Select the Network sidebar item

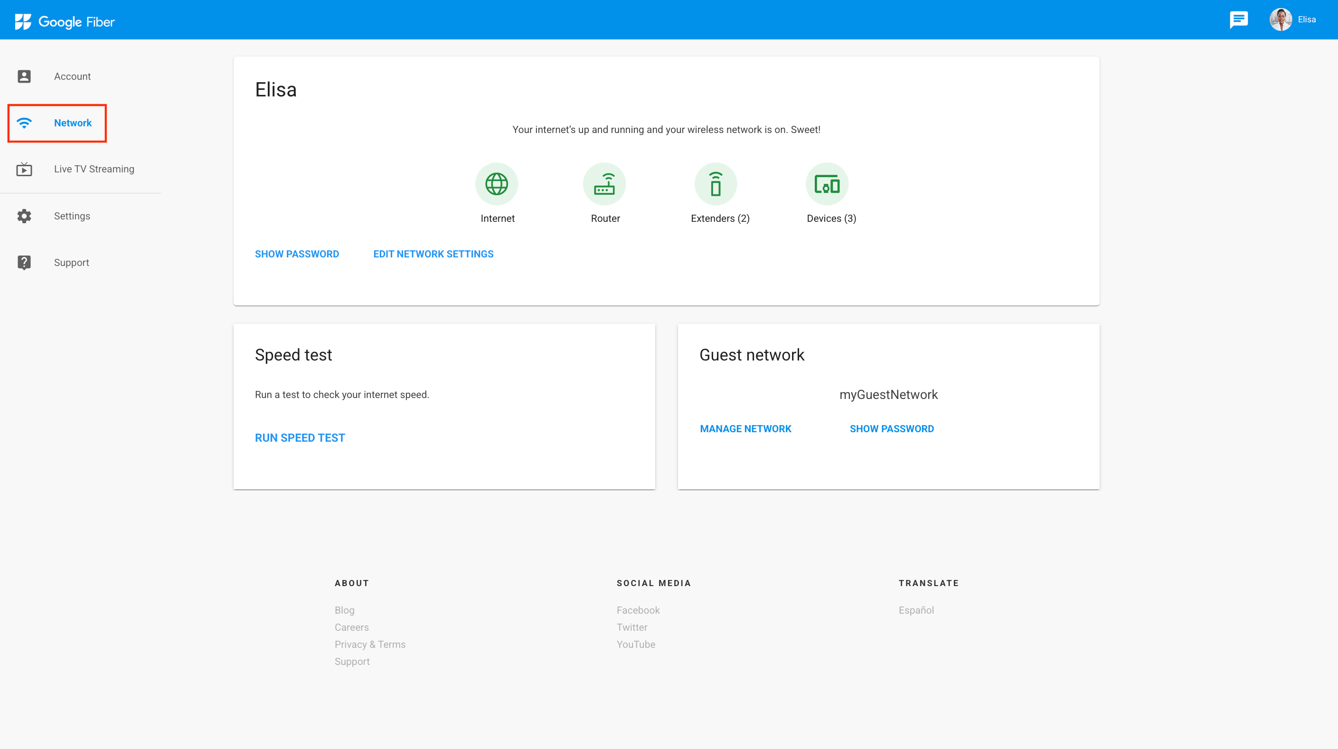[x=72, y=123]
